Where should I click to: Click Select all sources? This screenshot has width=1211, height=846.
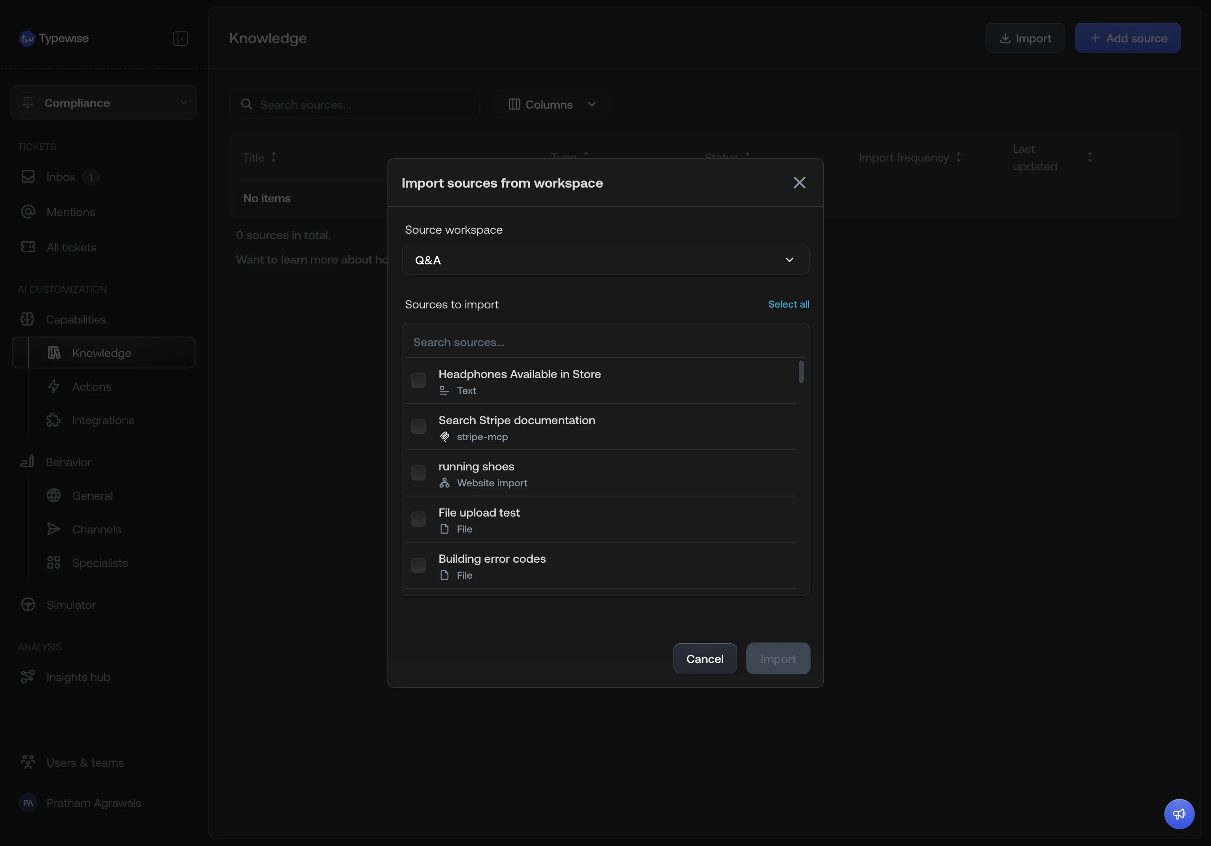pos(788,304)
